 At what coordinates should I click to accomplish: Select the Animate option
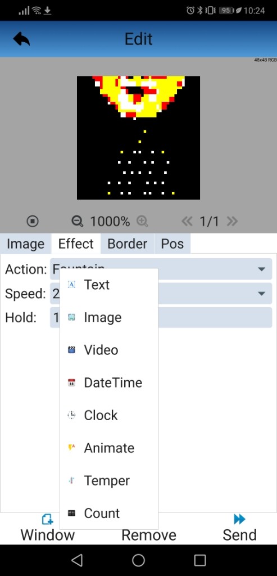(109, 448)
